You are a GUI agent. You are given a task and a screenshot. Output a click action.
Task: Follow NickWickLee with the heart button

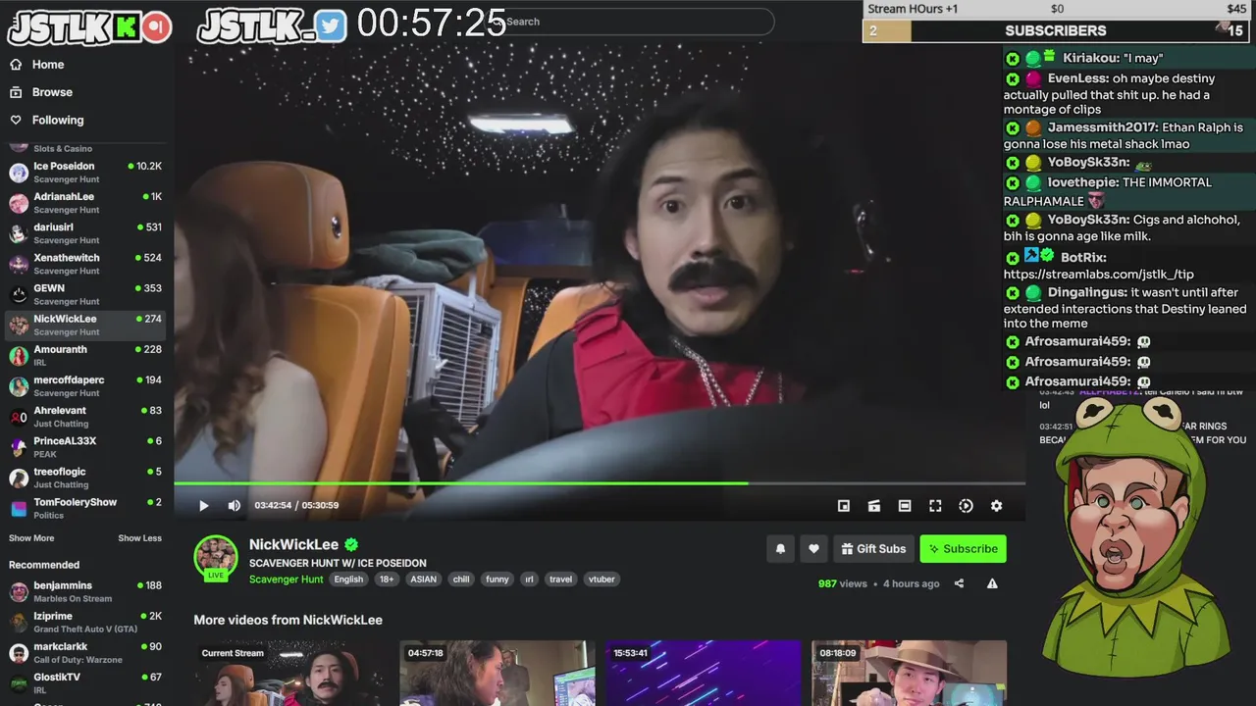(813, 549)
